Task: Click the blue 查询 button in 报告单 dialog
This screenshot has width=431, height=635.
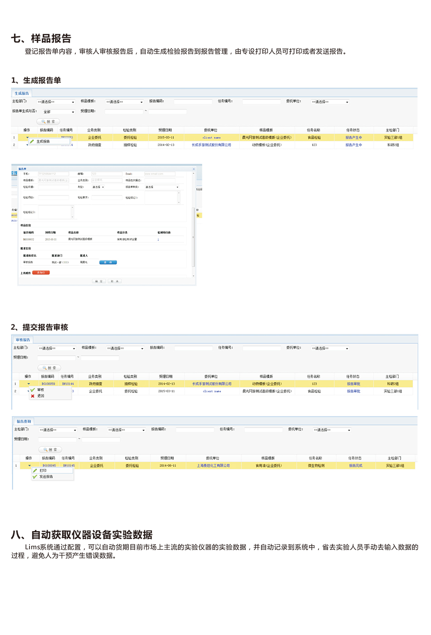Action: tap(108, 262)
